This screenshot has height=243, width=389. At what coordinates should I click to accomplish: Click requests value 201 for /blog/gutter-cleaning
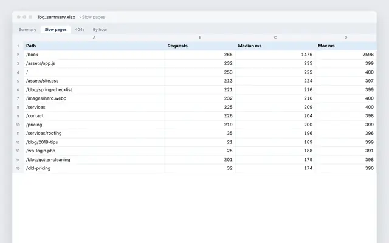(200, 160)
